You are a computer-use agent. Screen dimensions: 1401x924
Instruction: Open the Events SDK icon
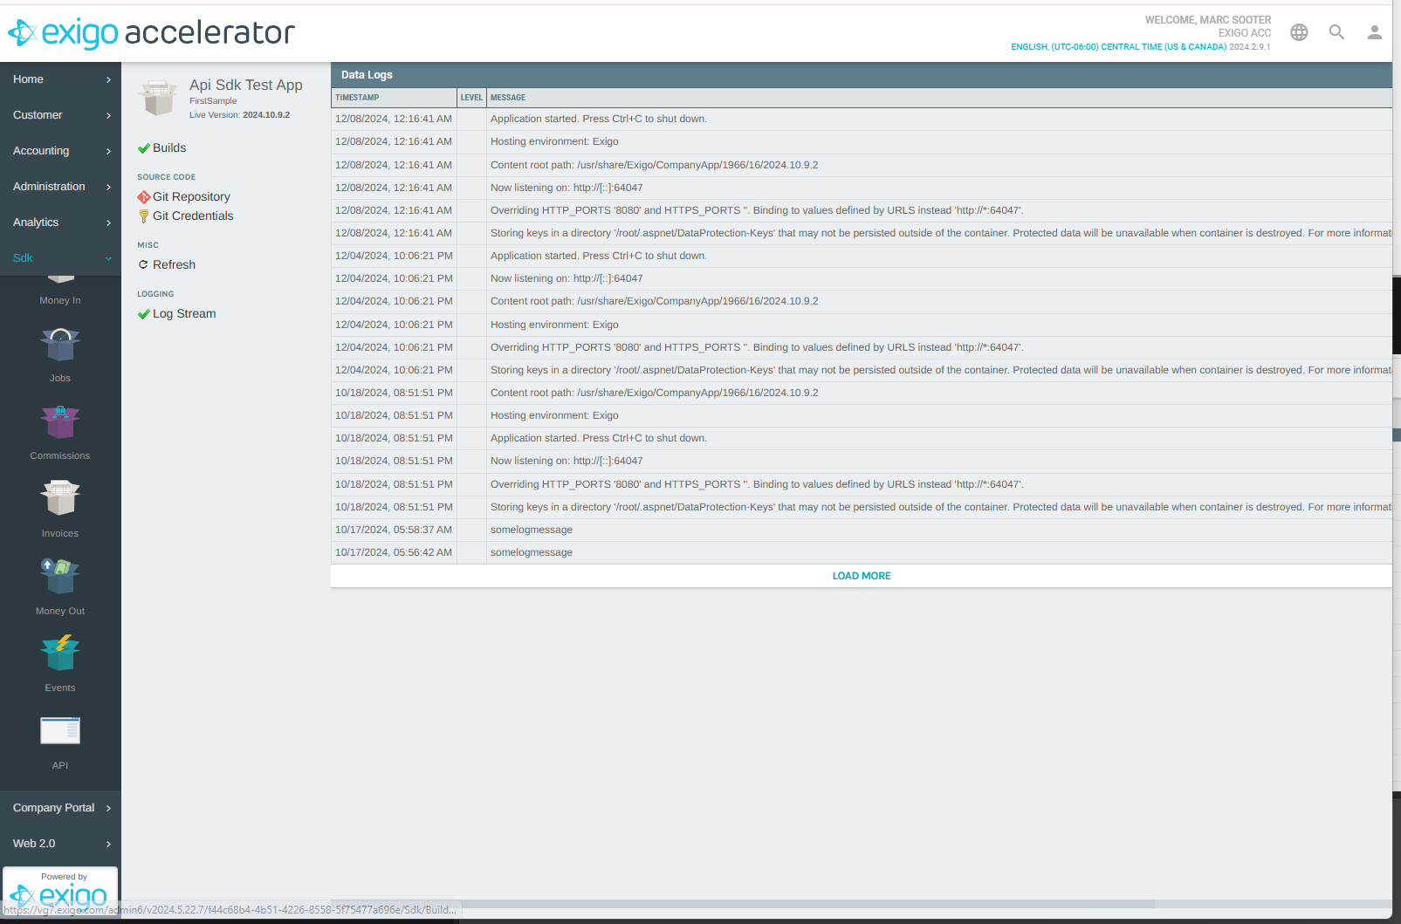pyautogui.click(x=60, y=654)
